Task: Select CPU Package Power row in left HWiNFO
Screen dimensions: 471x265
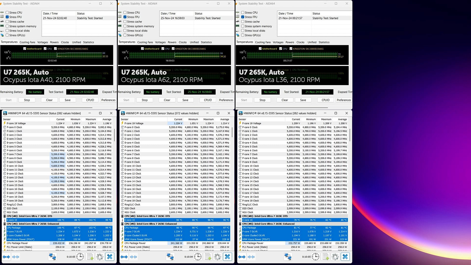Action: coord(58,243)
